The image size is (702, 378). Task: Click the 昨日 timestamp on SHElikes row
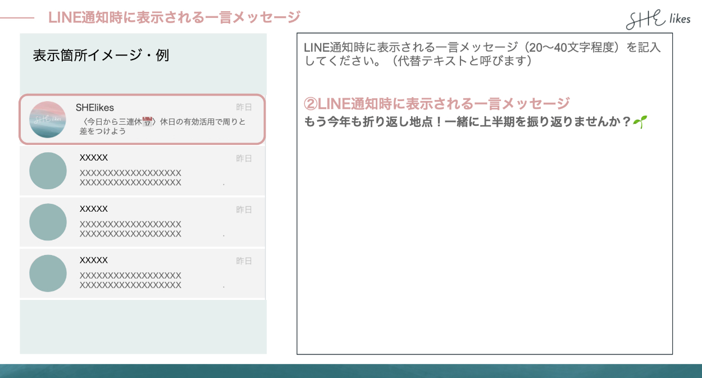(244, 107)
